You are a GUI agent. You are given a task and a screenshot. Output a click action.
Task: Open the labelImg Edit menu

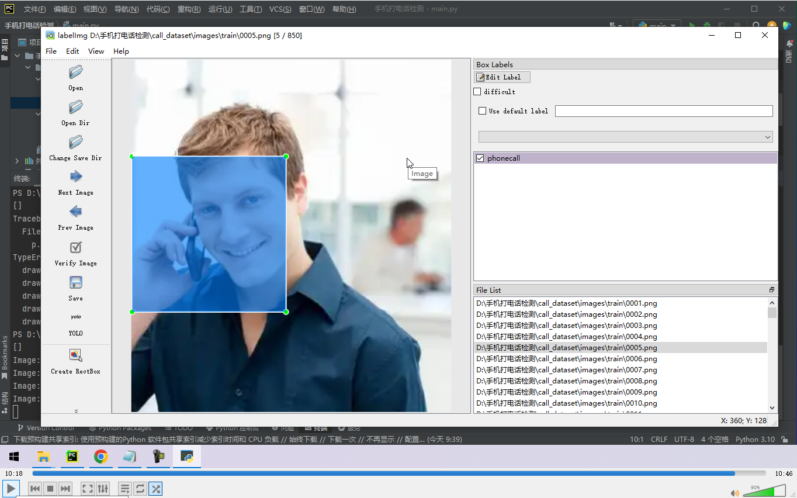tap(72, 51)
